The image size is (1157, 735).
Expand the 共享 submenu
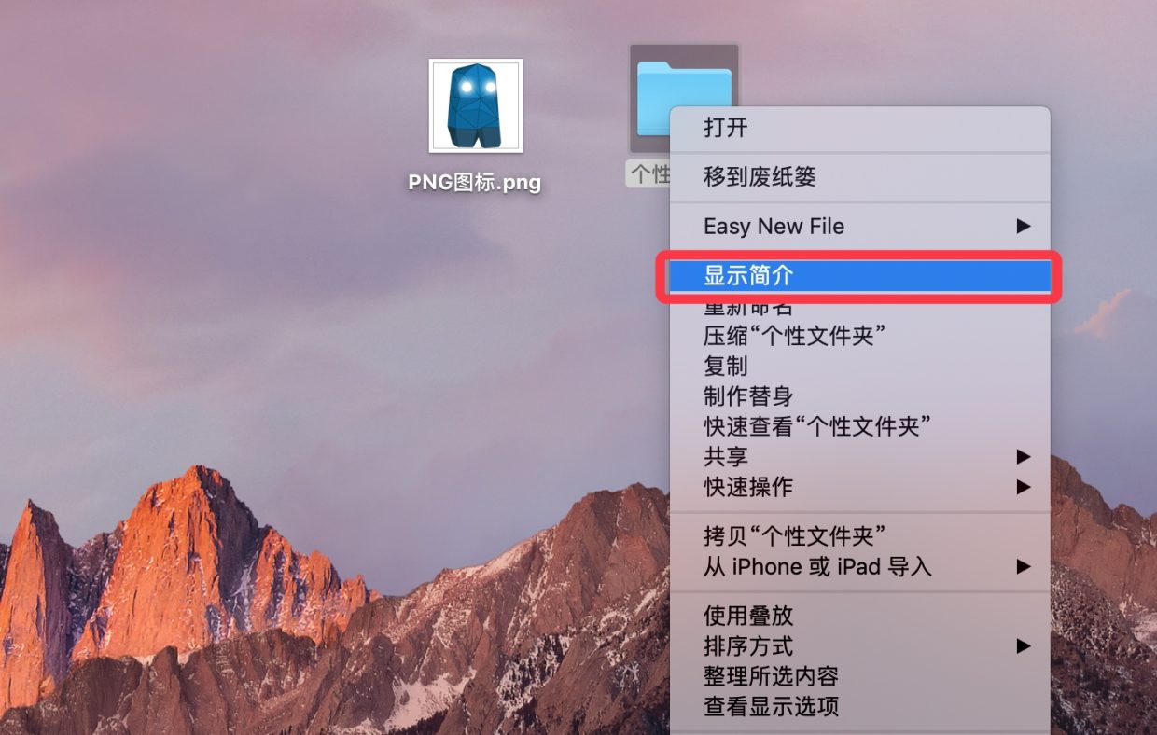[x=859, y=456]
